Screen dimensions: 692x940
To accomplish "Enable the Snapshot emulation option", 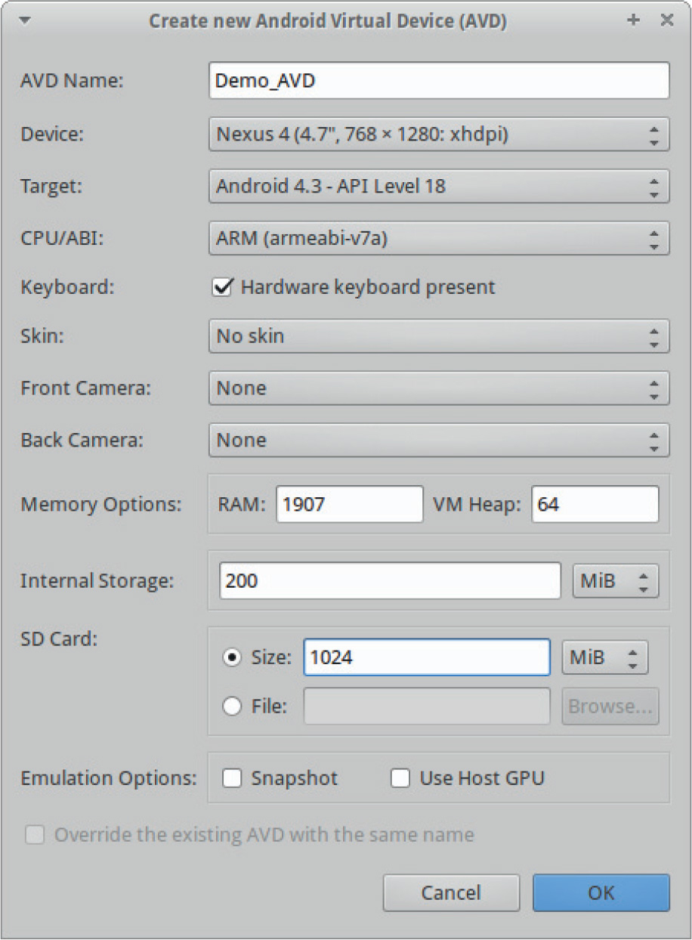I will pos(232,778).
